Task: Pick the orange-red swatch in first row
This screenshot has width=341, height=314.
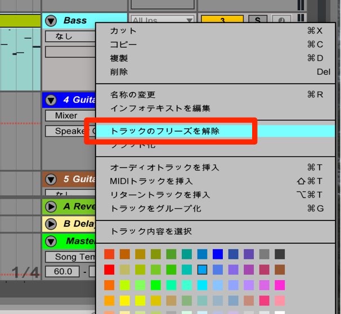Action: pyautogui.click(x=109, y=254)
